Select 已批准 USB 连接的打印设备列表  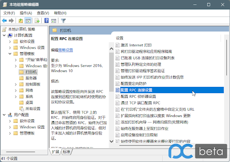point(147,58)
